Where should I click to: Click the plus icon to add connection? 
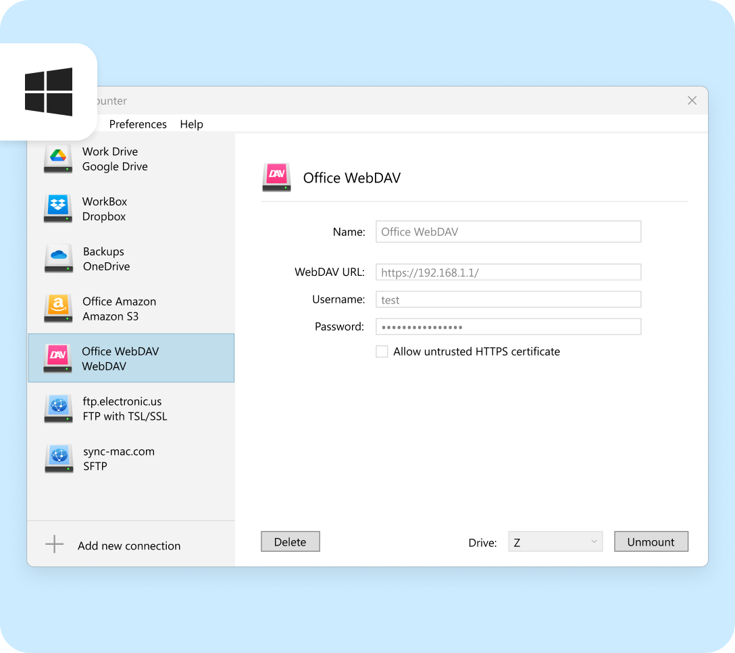pos(54,545)
